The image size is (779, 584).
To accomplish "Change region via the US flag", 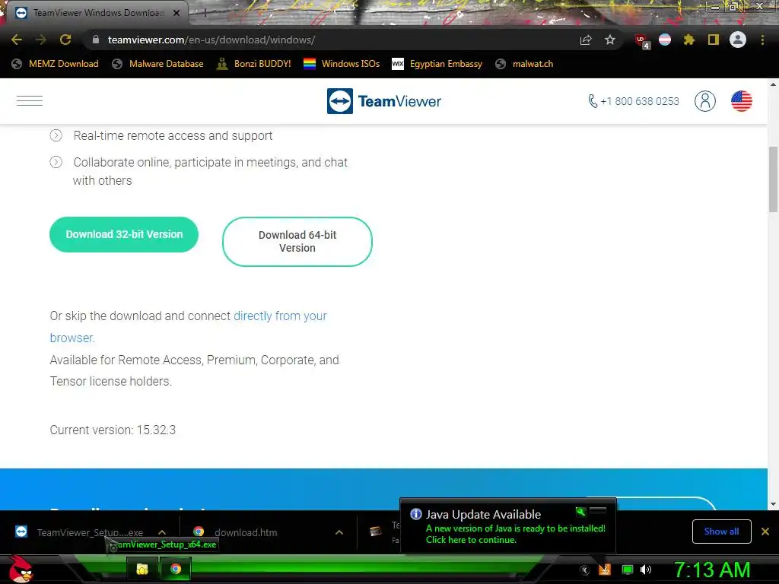I will pyautogui.click(x=741, y=101).
